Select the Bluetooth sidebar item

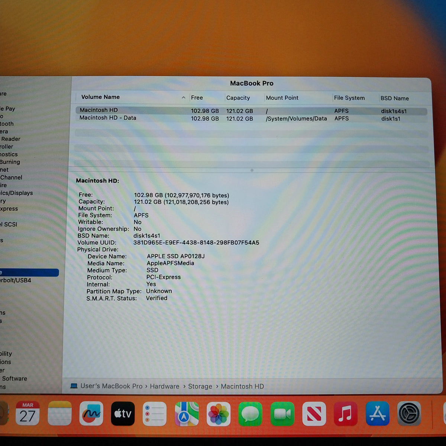(7, 124)
